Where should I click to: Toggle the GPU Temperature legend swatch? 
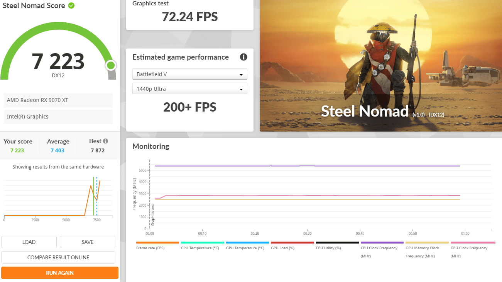(247, 243)
